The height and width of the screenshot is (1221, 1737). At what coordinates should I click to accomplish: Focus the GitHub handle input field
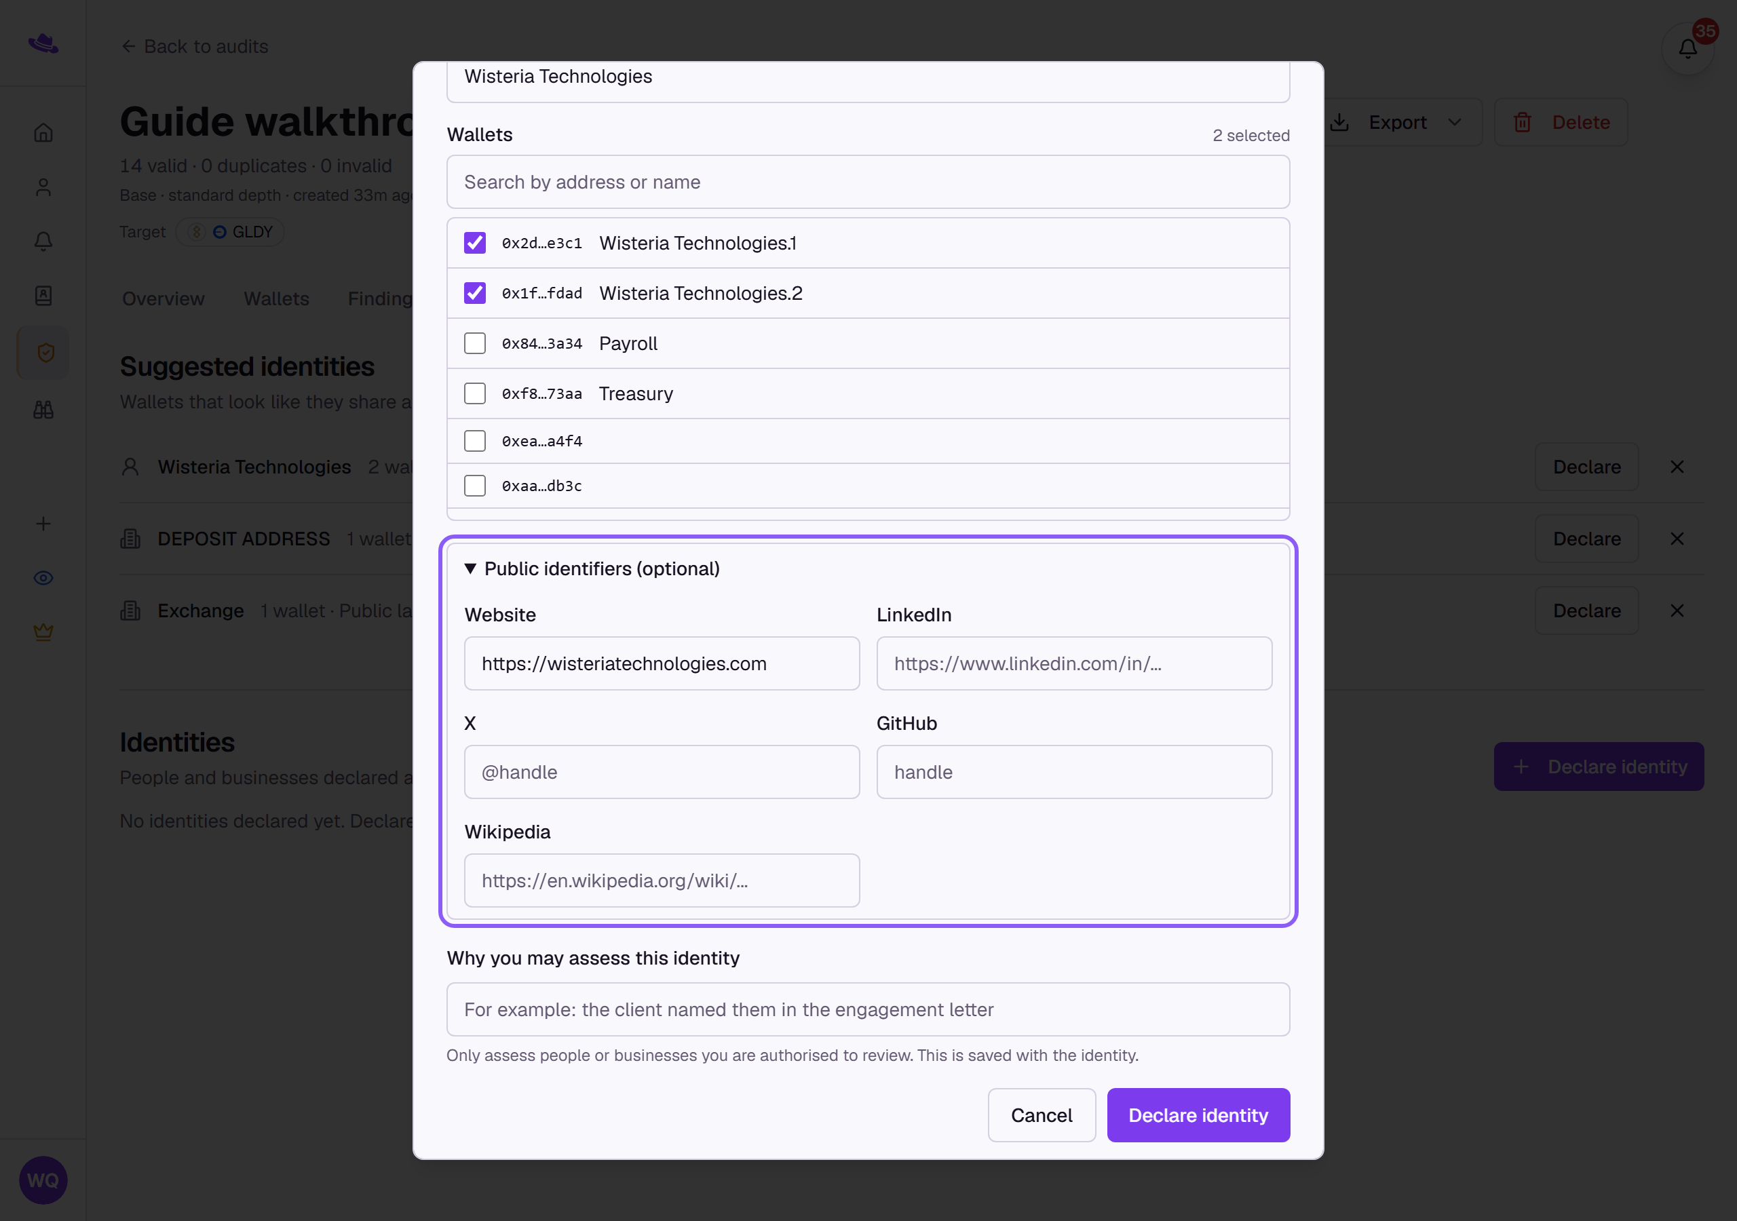click(x=1073, y=772)
